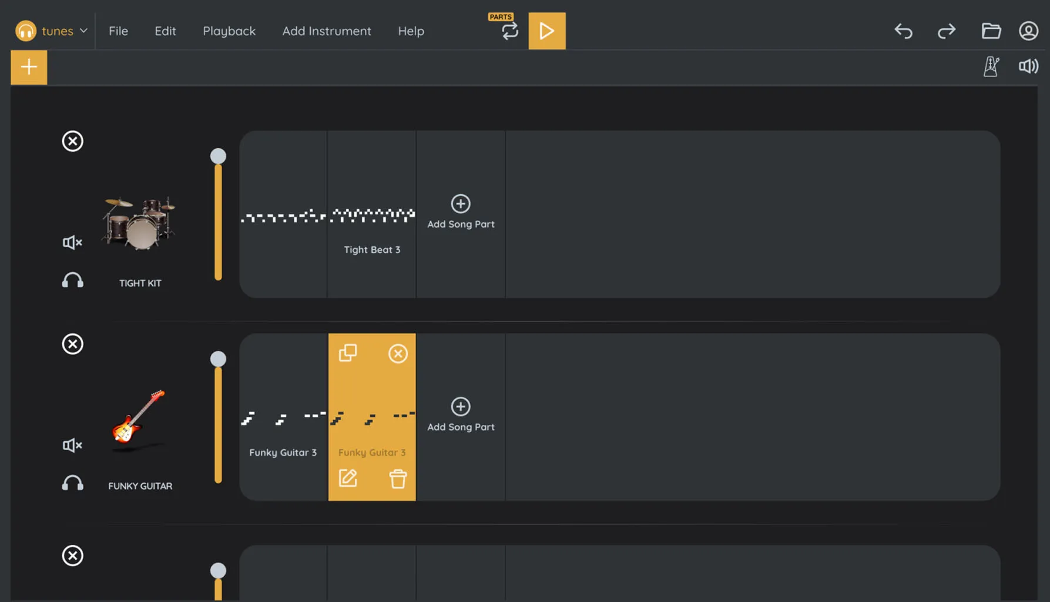Image resolution: width=1050 pixels, height=602 pixels.
Task: Select the Tight Beat 3 song part
Action: (x=372, y=214)
